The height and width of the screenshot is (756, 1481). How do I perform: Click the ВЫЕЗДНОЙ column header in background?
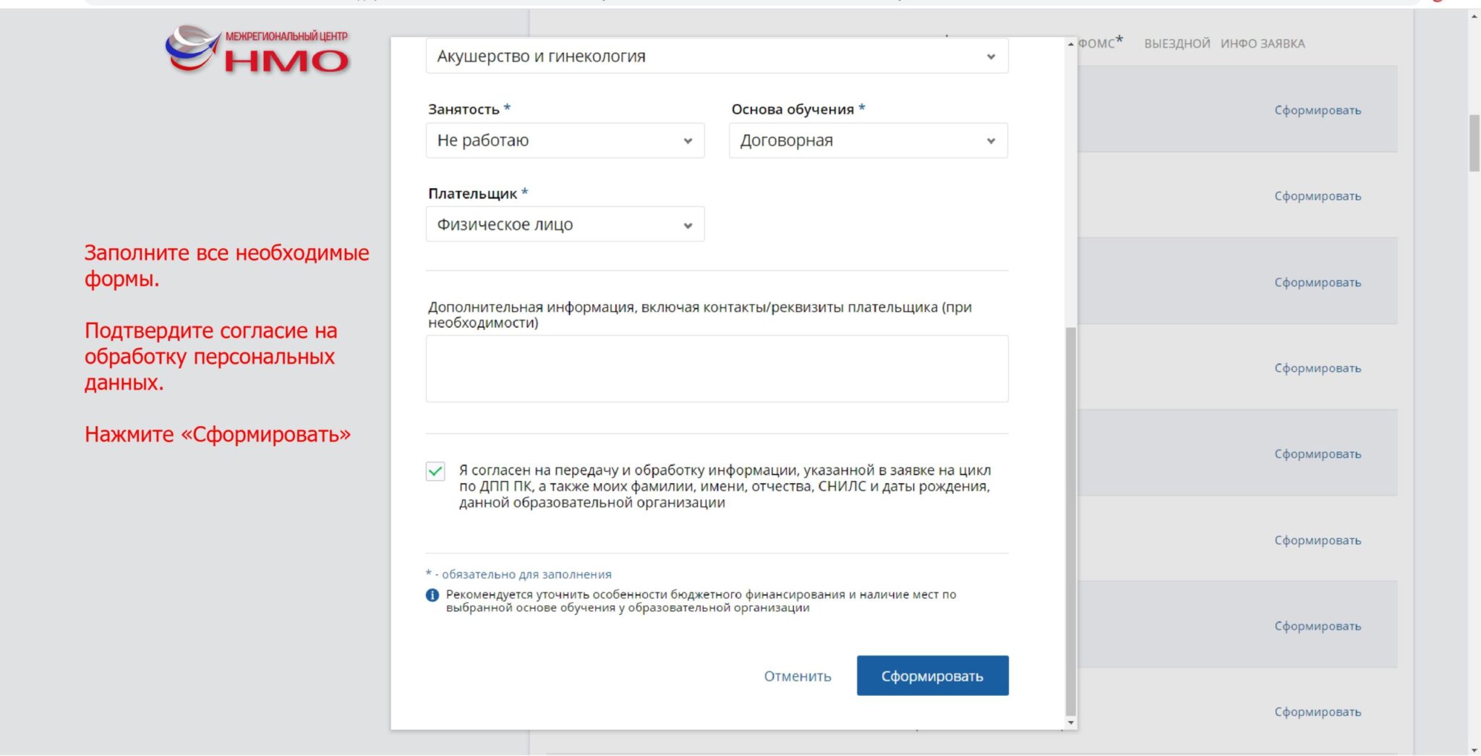point(1177,43)
